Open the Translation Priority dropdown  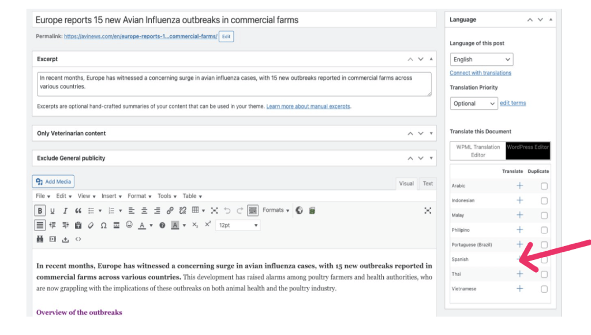pos(473,103)
